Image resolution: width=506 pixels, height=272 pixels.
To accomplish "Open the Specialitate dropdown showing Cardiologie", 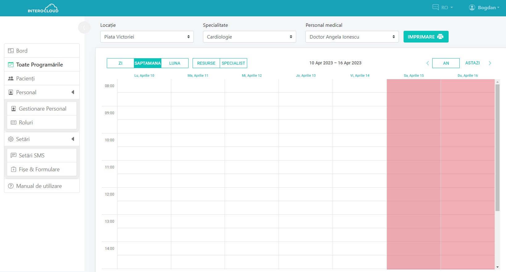I will [x=249, y=37].
